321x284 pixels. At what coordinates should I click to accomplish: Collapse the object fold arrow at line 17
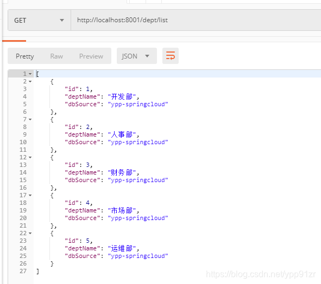coord(30,195)
